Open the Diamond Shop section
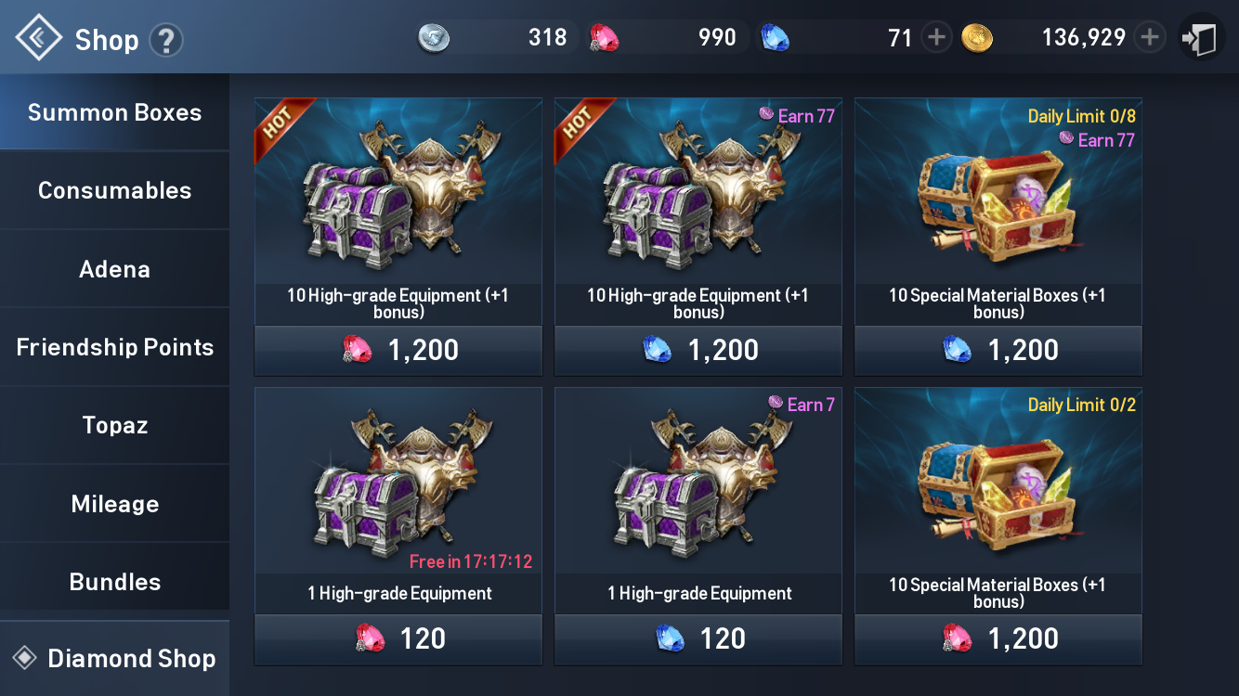1239x696 pixels. [114, 659]
